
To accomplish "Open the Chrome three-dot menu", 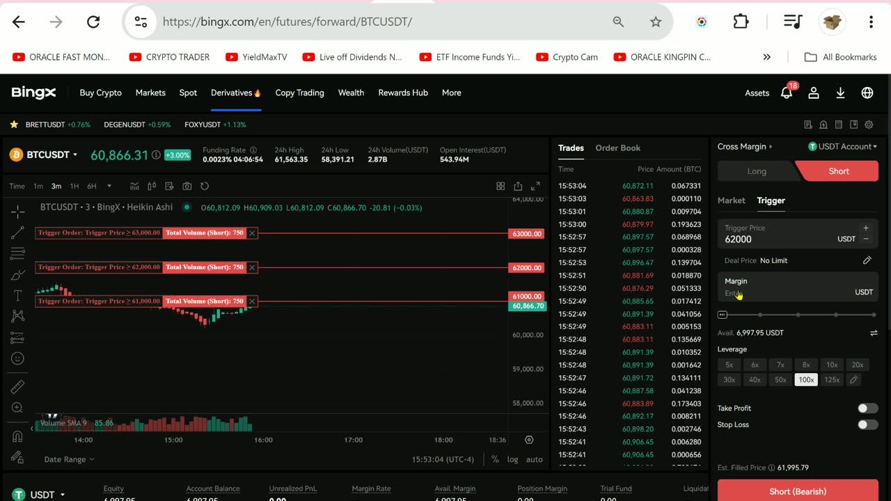I will (x=871, y=22).
